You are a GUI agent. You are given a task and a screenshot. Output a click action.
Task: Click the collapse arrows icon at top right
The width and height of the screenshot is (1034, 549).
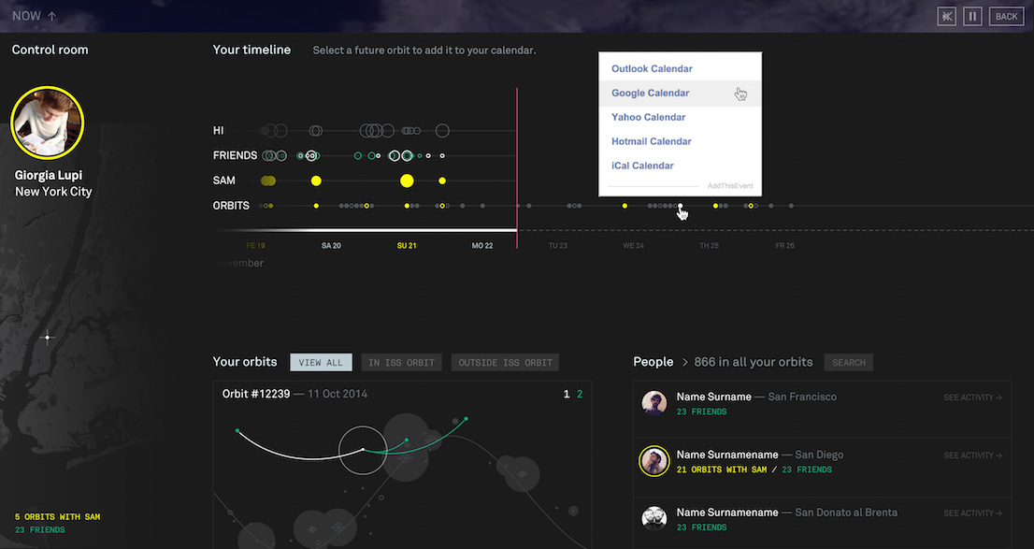946,17
